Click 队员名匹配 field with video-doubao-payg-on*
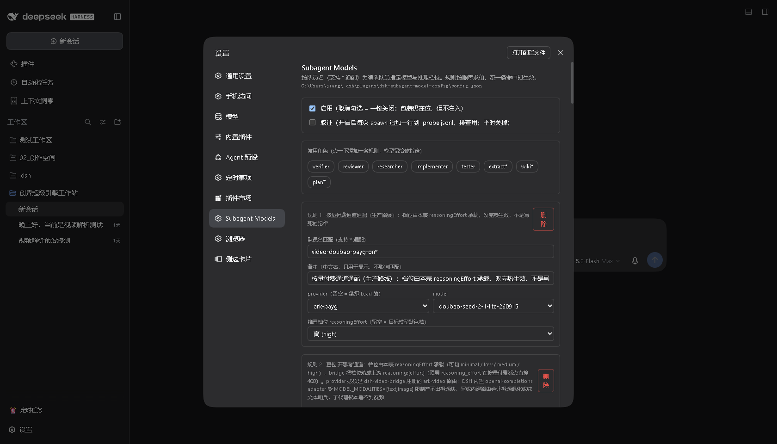Screen dimensions: 777x444 431,252
